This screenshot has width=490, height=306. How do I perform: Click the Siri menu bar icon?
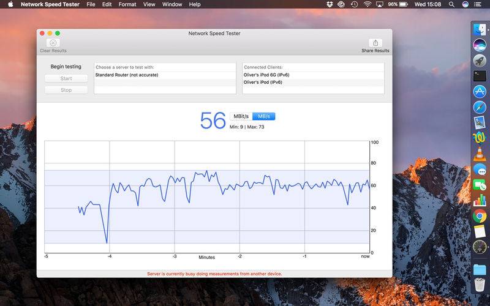point(466,4)
